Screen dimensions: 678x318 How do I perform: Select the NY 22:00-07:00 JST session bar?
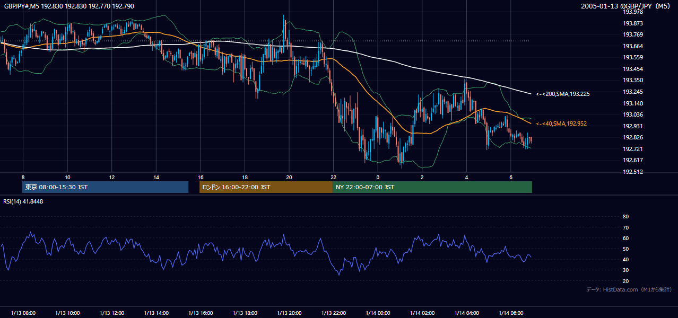click(432, 187)
